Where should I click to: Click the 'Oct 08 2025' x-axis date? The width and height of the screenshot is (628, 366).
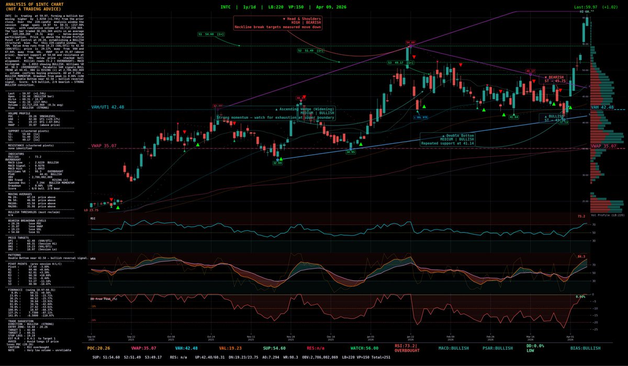click(x=170, y=339)
